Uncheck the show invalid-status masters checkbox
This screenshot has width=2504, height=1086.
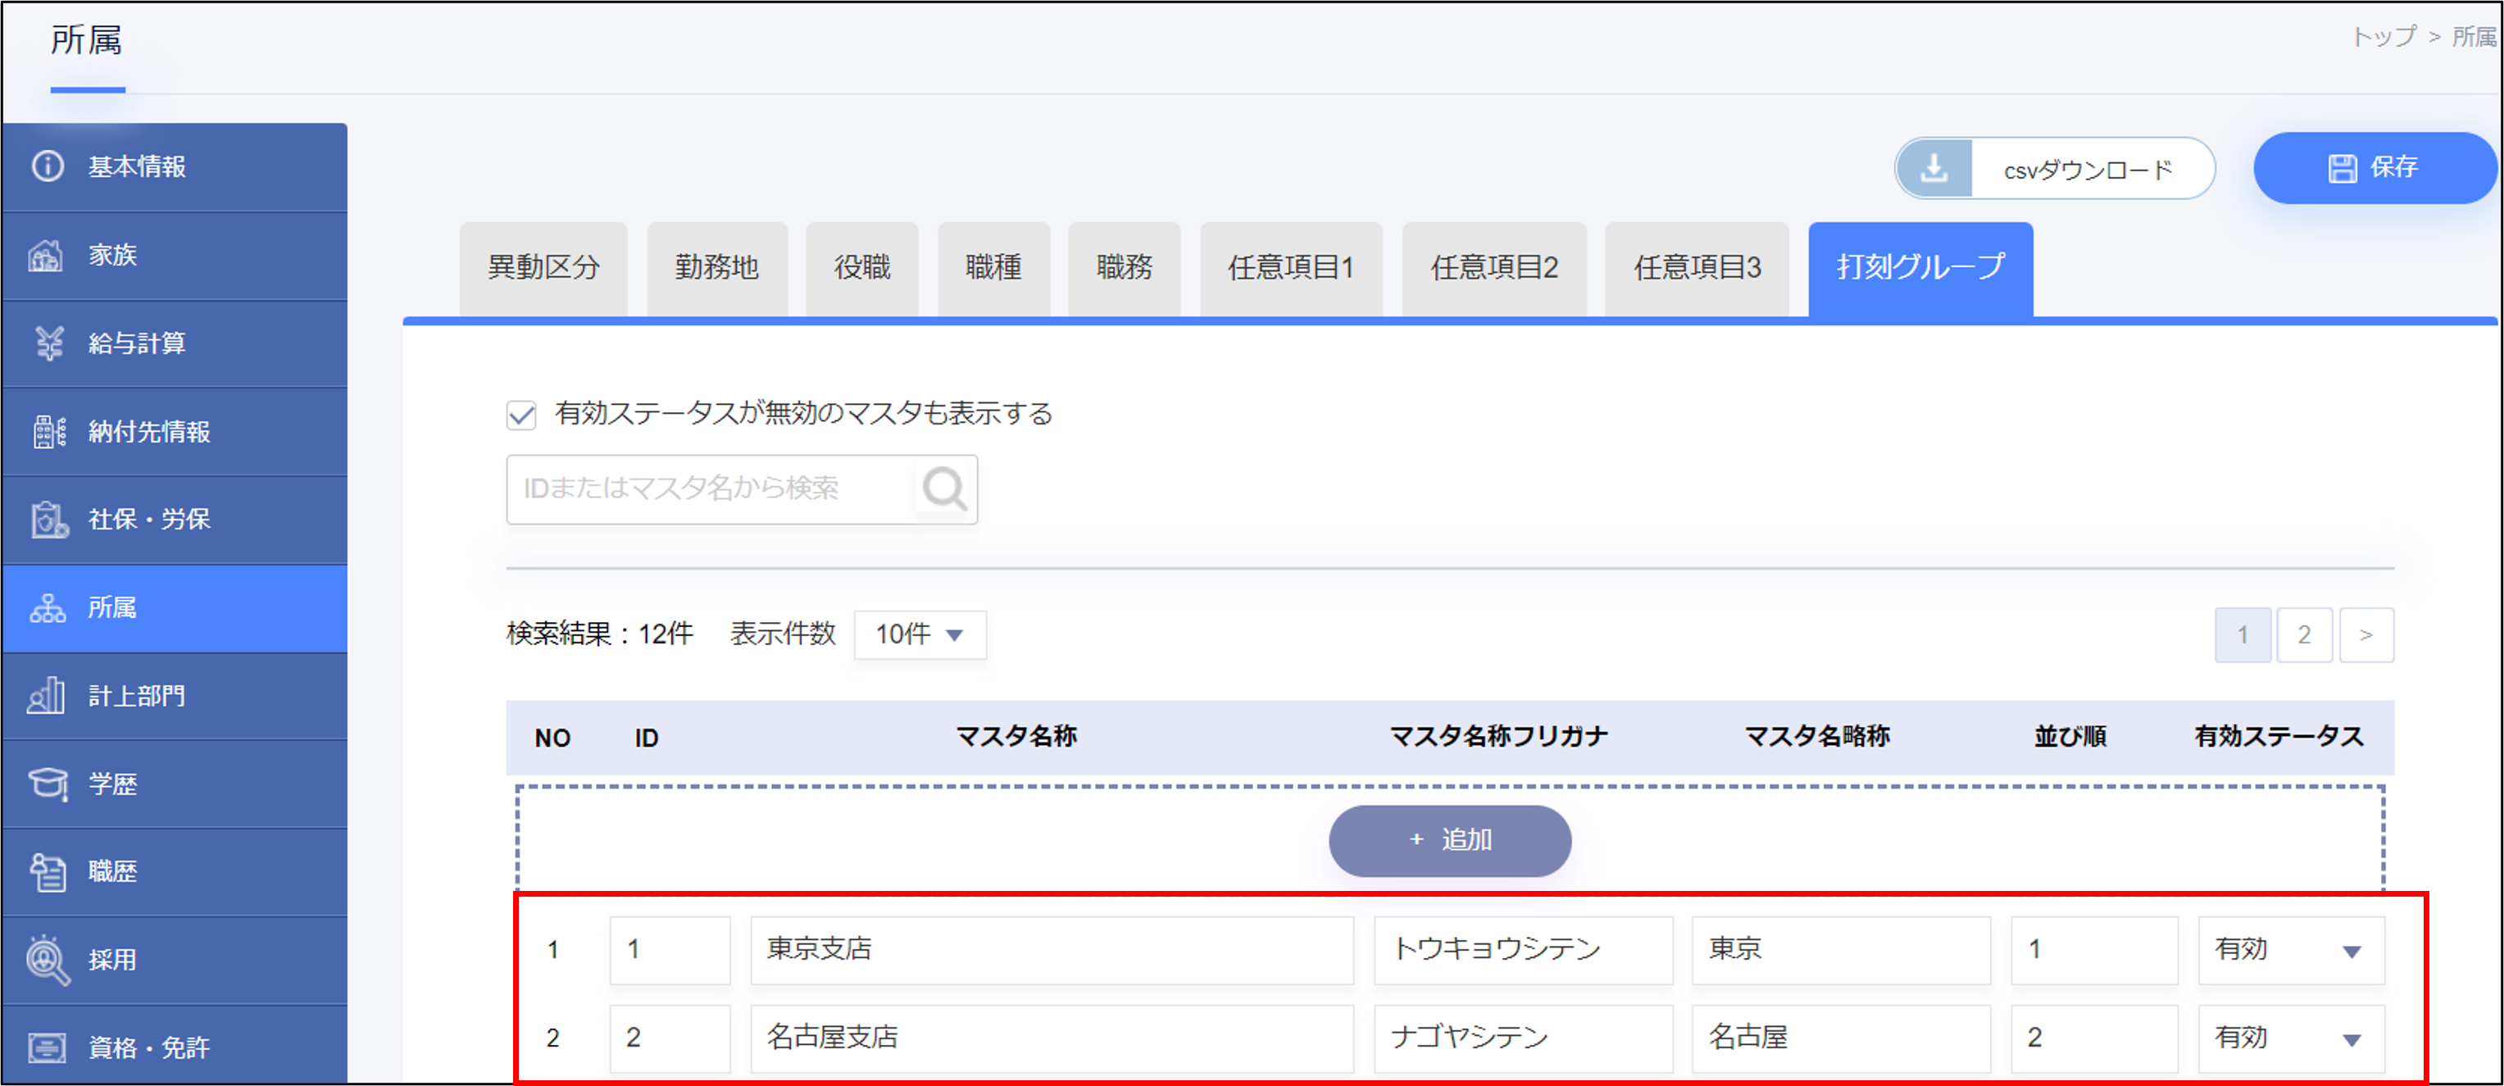click(x=521, y=416)
